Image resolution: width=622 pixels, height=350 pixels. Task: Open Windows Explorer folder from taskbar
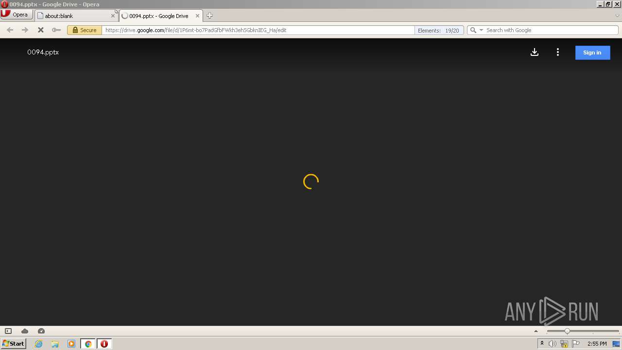point(55,344)
